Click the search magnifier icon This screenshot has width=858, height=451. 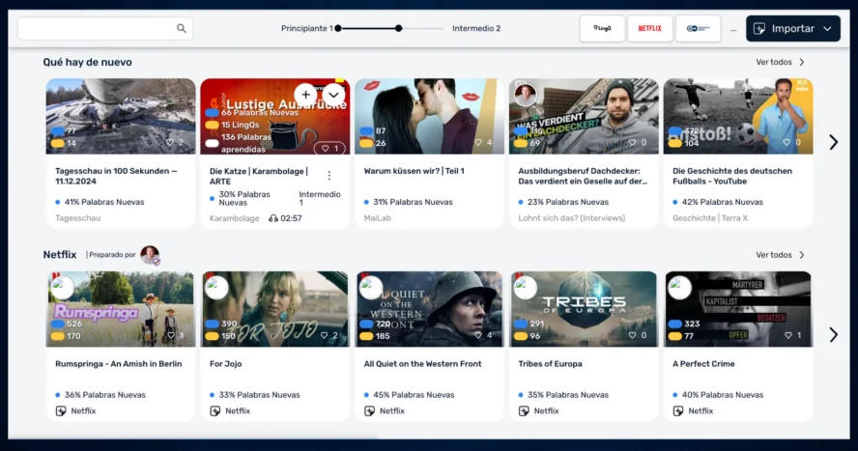pos(181,28)
